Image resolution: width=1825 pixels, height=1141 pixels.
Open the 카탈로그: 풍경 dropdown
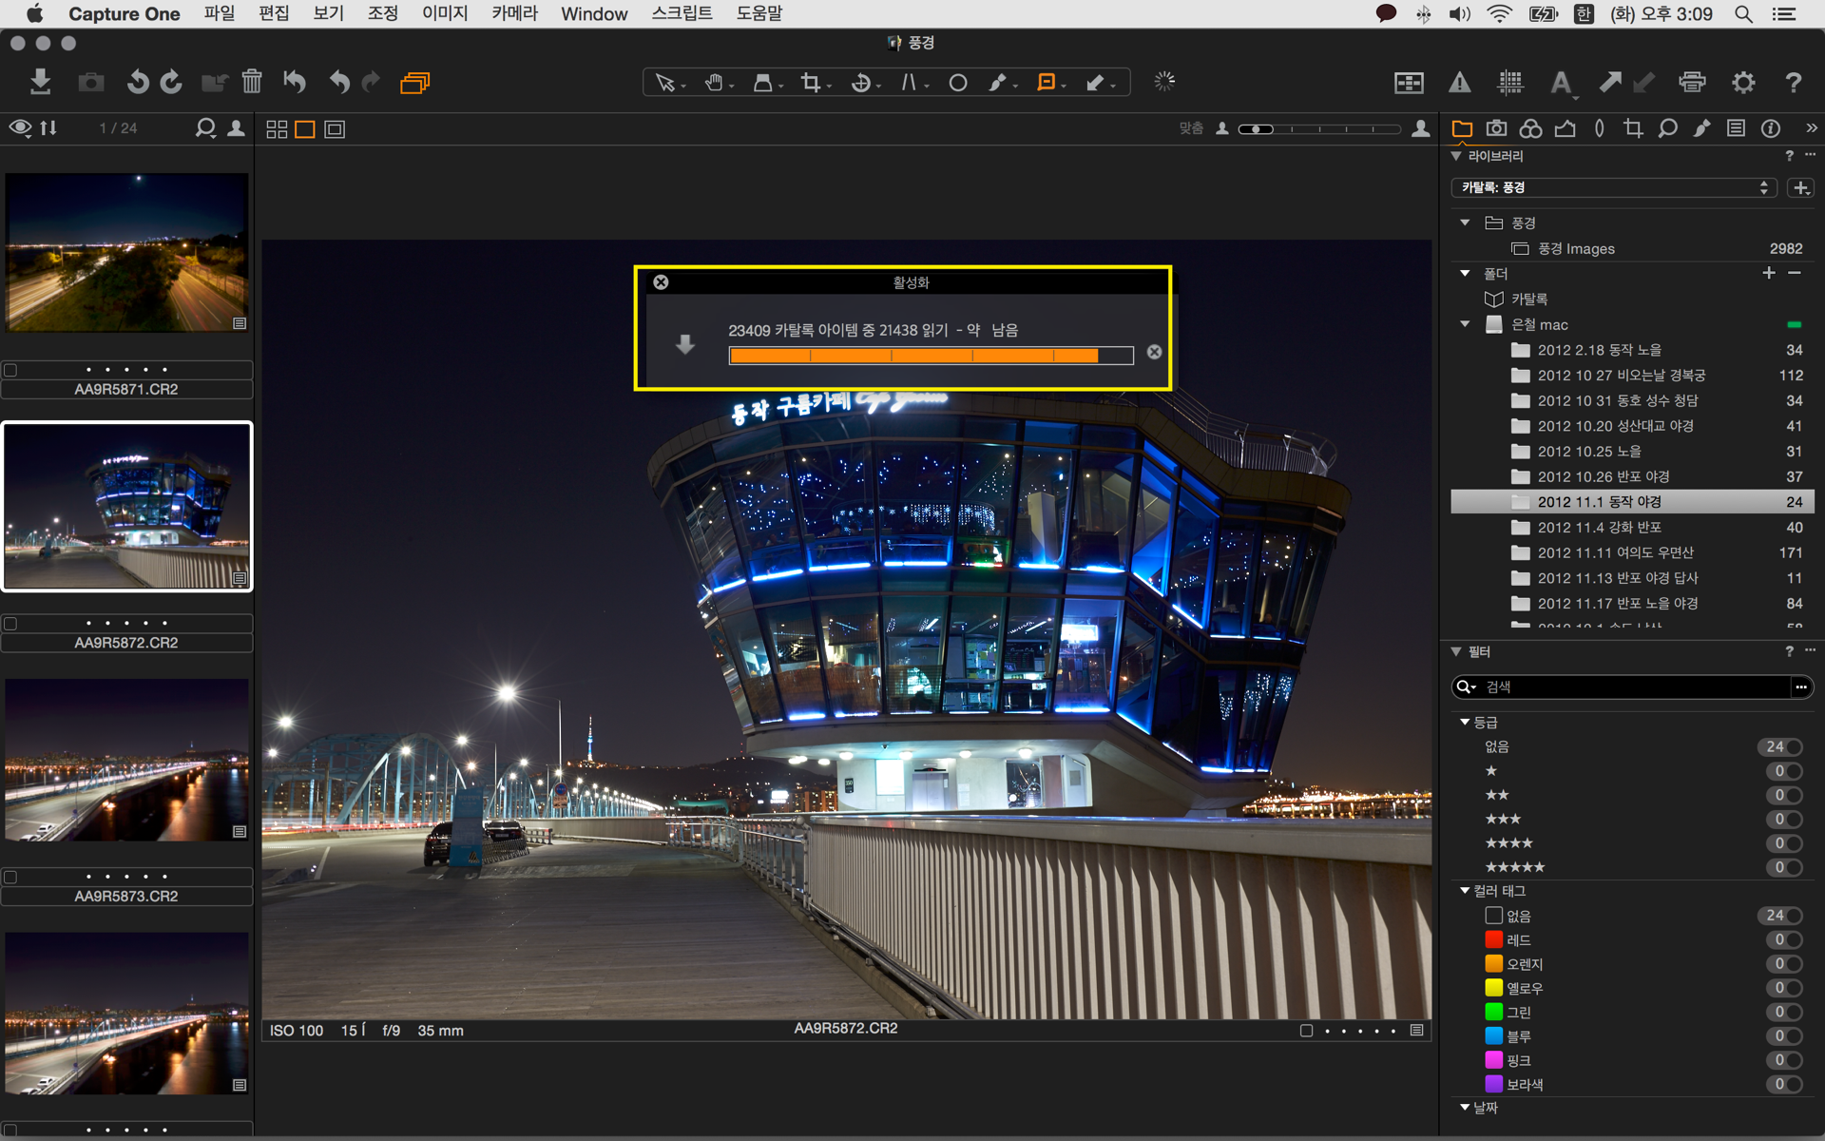[x=1613, y=187]
